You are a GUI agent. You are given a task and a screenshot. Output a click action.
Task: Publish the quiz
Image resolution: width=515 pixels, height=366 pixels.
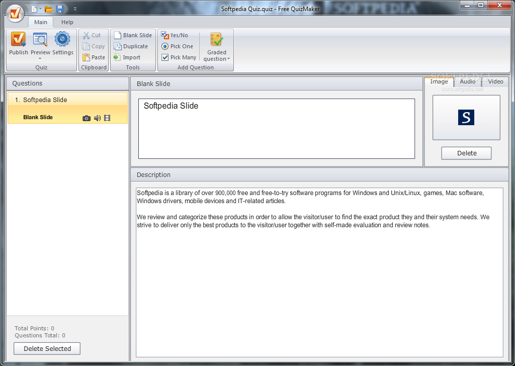[19, 43]
